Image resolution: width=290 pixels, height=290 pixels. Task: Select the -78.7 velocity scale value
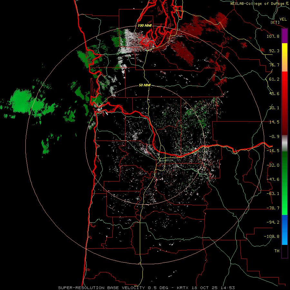(x=273, y=208)
